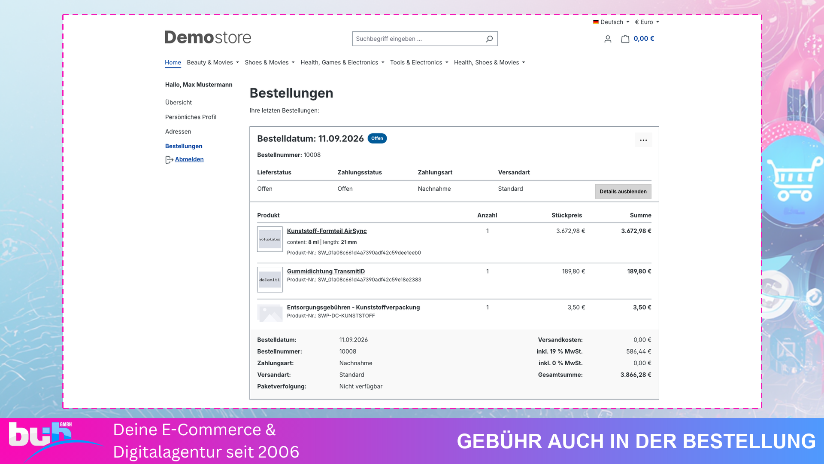
Task: Expand the Shoes & Movies menu
Action: (x=270, y=63)
